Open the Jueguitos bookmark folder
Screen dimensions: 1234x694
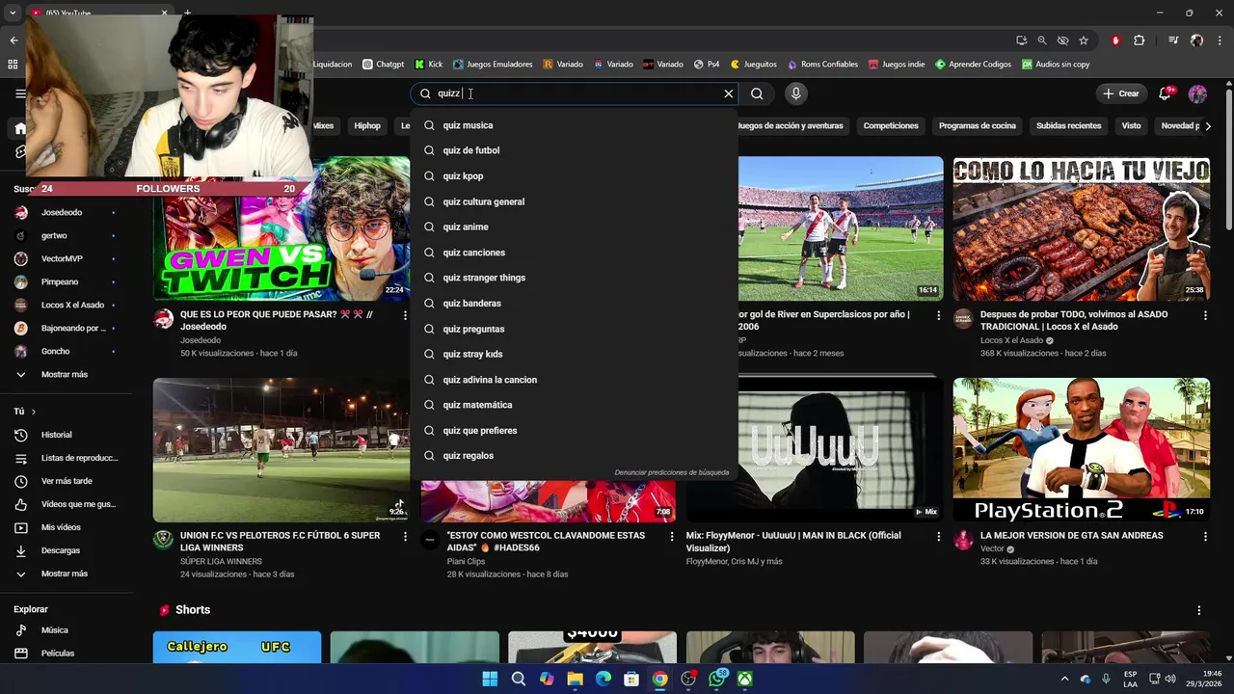(754, 65)
